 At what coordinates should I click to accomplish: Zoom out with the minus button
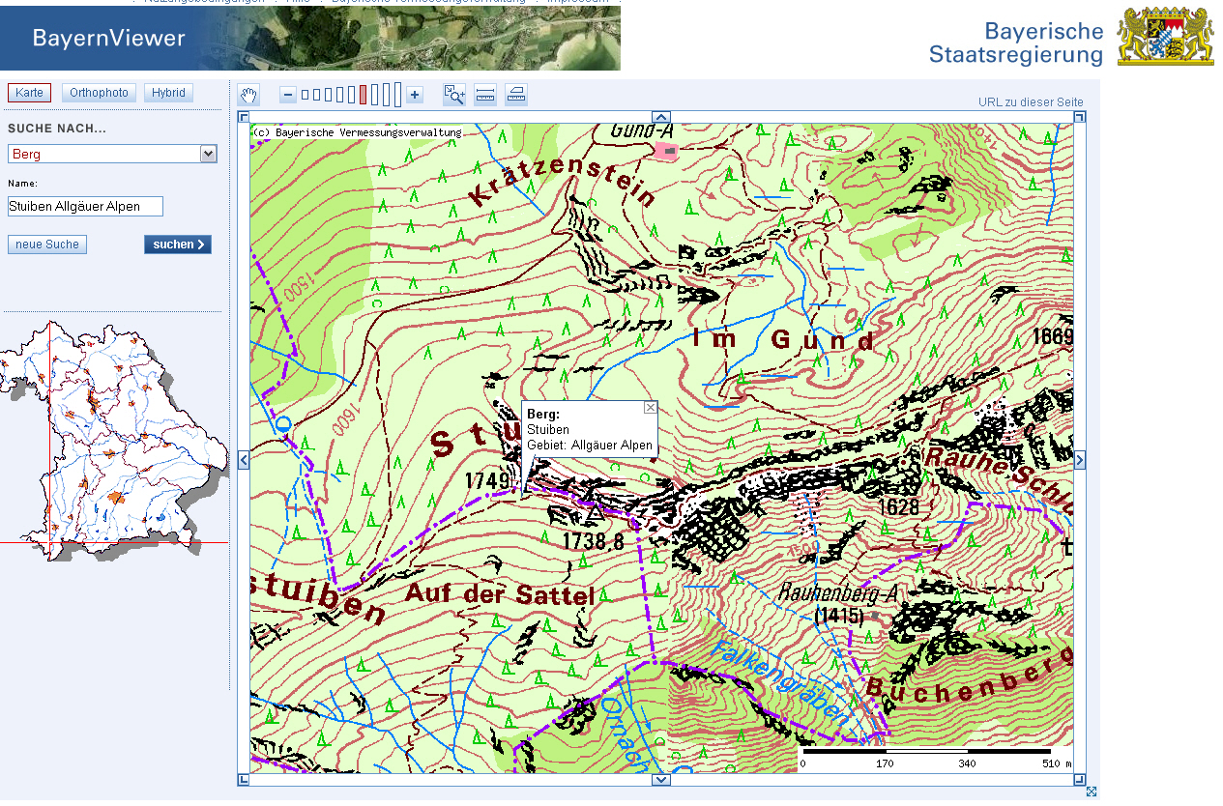(287, 95)
